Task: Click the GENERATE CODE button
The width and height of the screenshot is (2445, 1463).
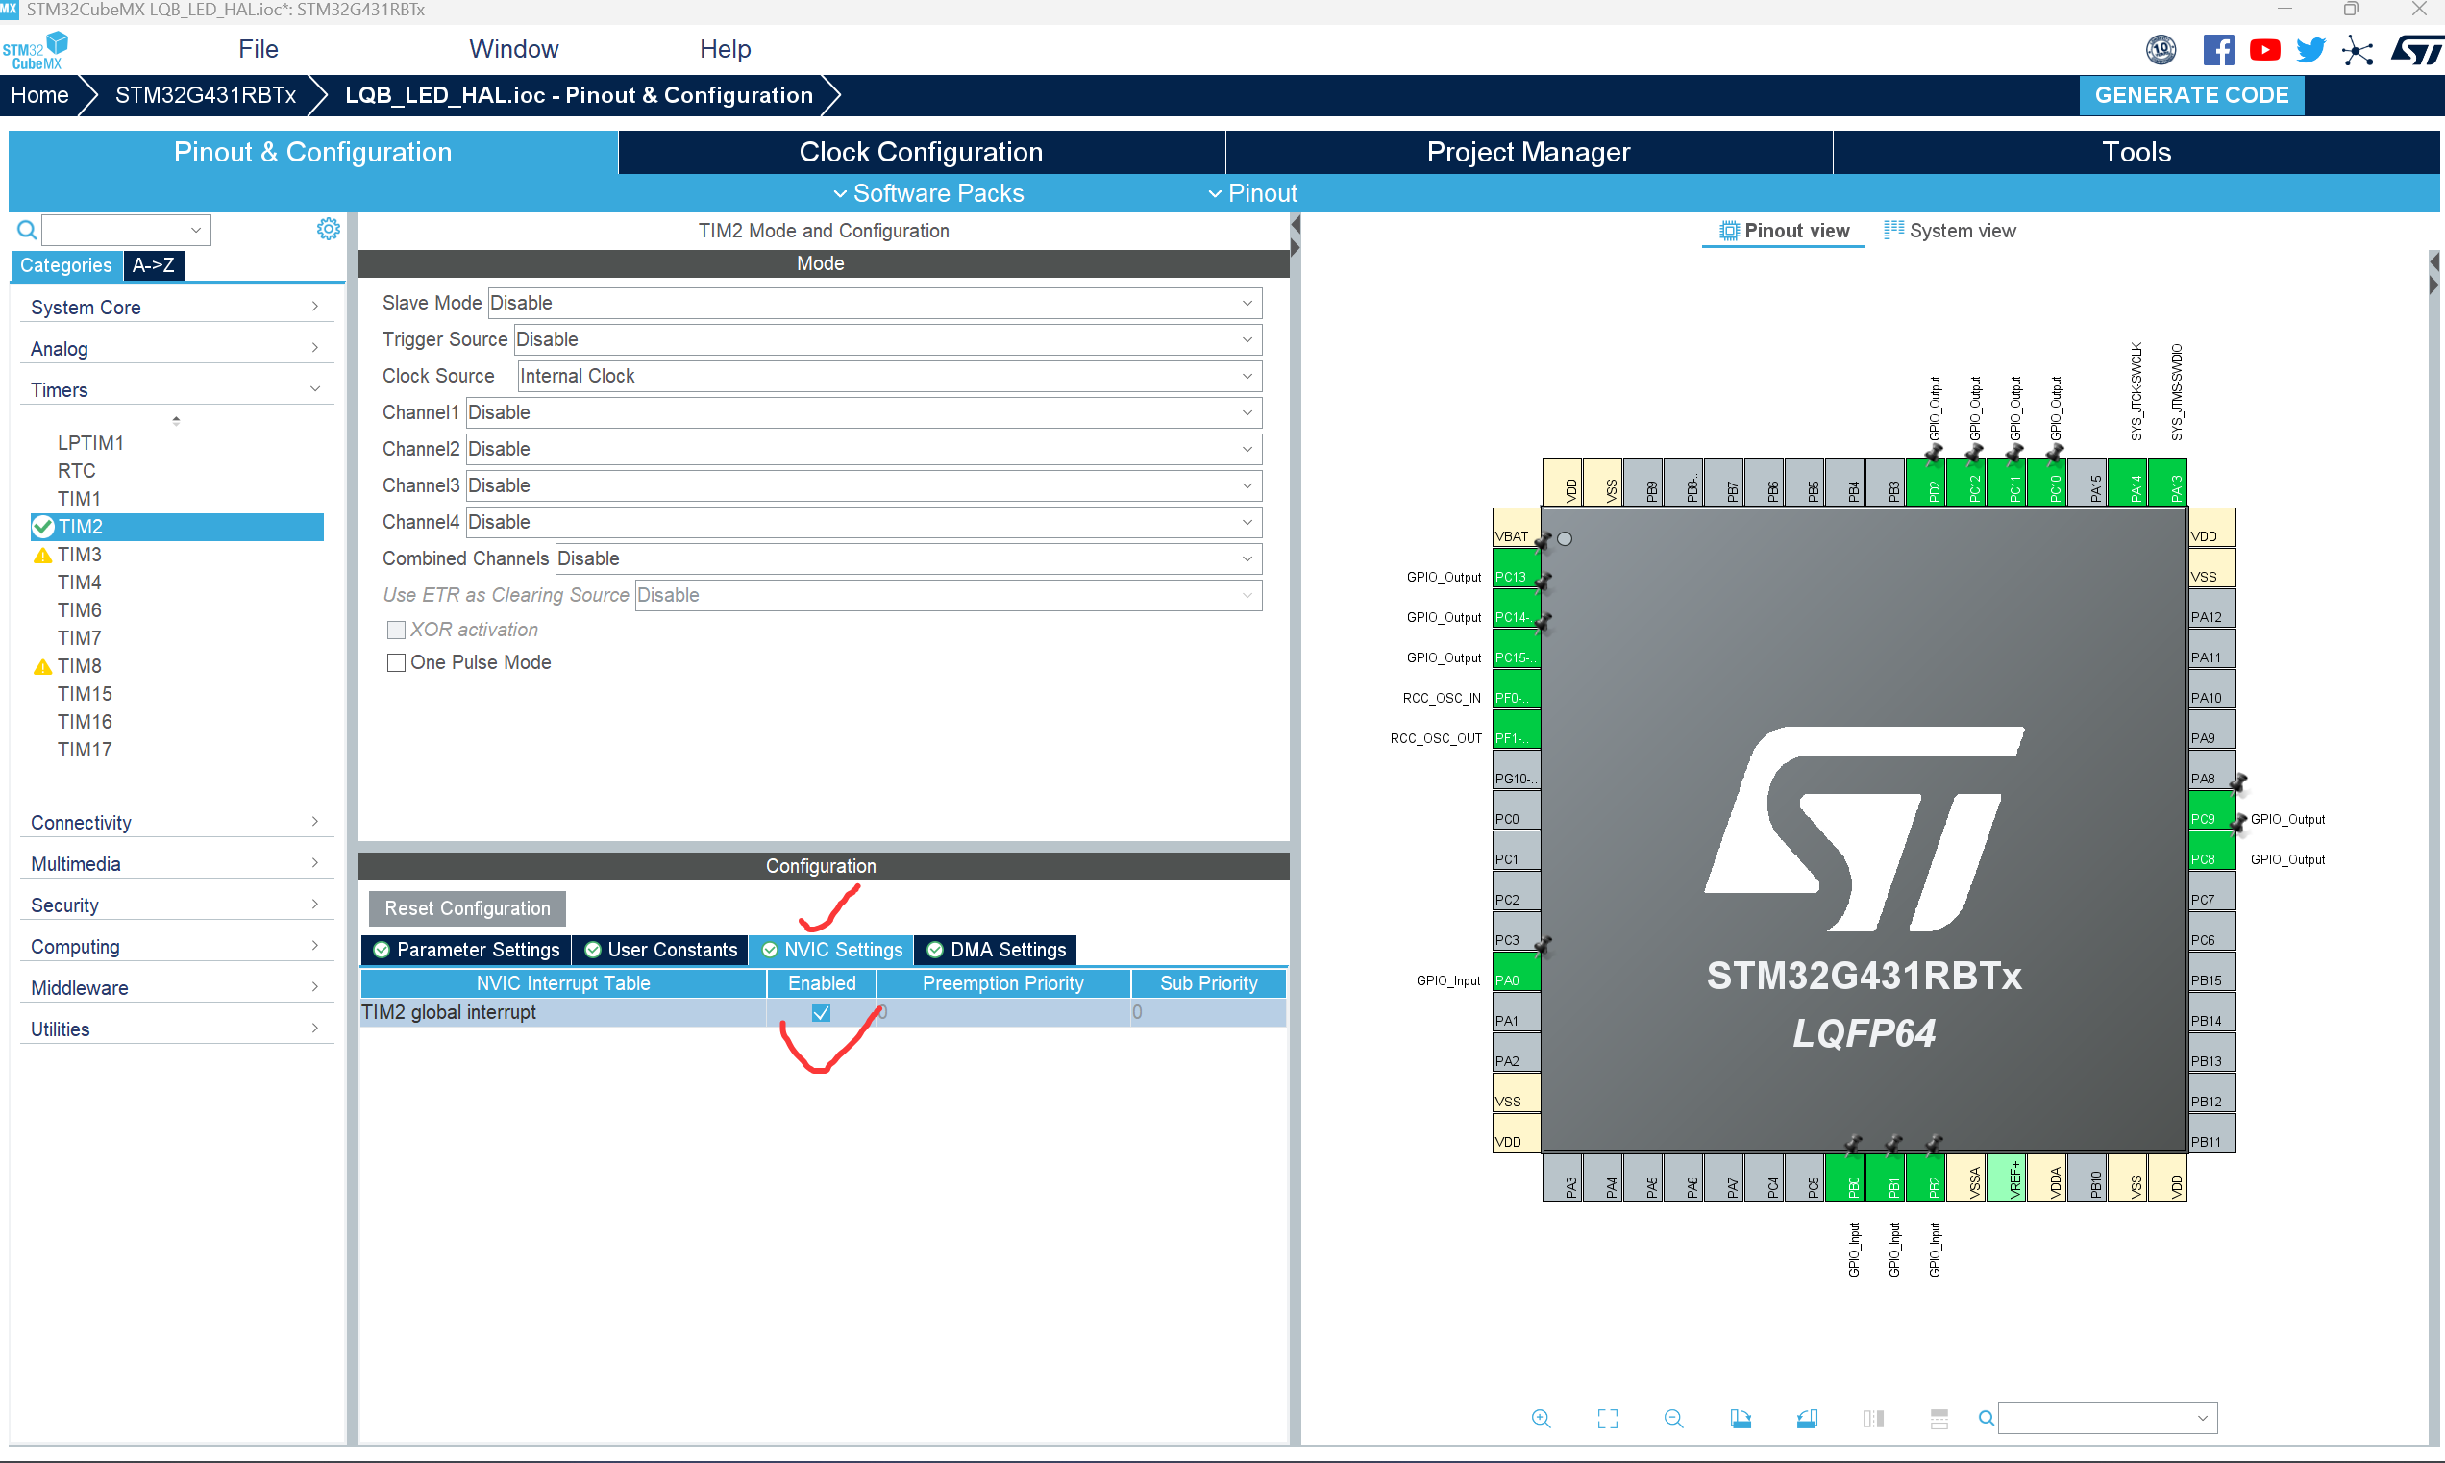Action: pos(2189,94)
